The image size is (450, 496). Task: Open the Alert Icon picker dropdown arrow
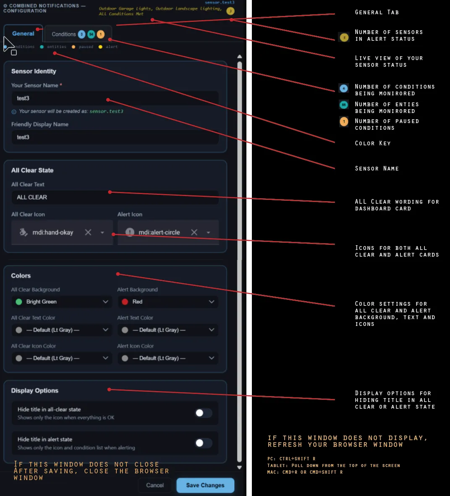click(208, 233)
